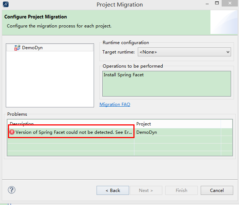The width and height of the screenshot is (239, 205).
Task: Select the Spring Facet version error row
Action: click(120, 132)
